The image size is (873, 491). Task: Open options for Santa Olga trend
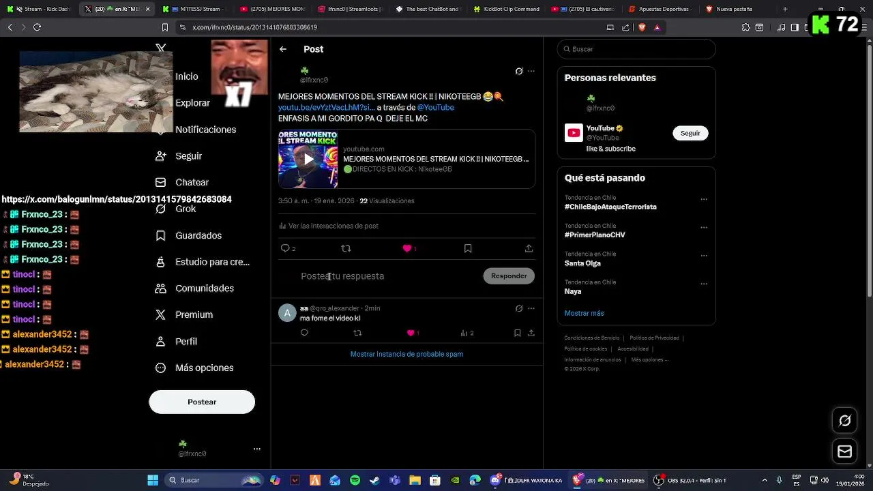click(704, 256)
